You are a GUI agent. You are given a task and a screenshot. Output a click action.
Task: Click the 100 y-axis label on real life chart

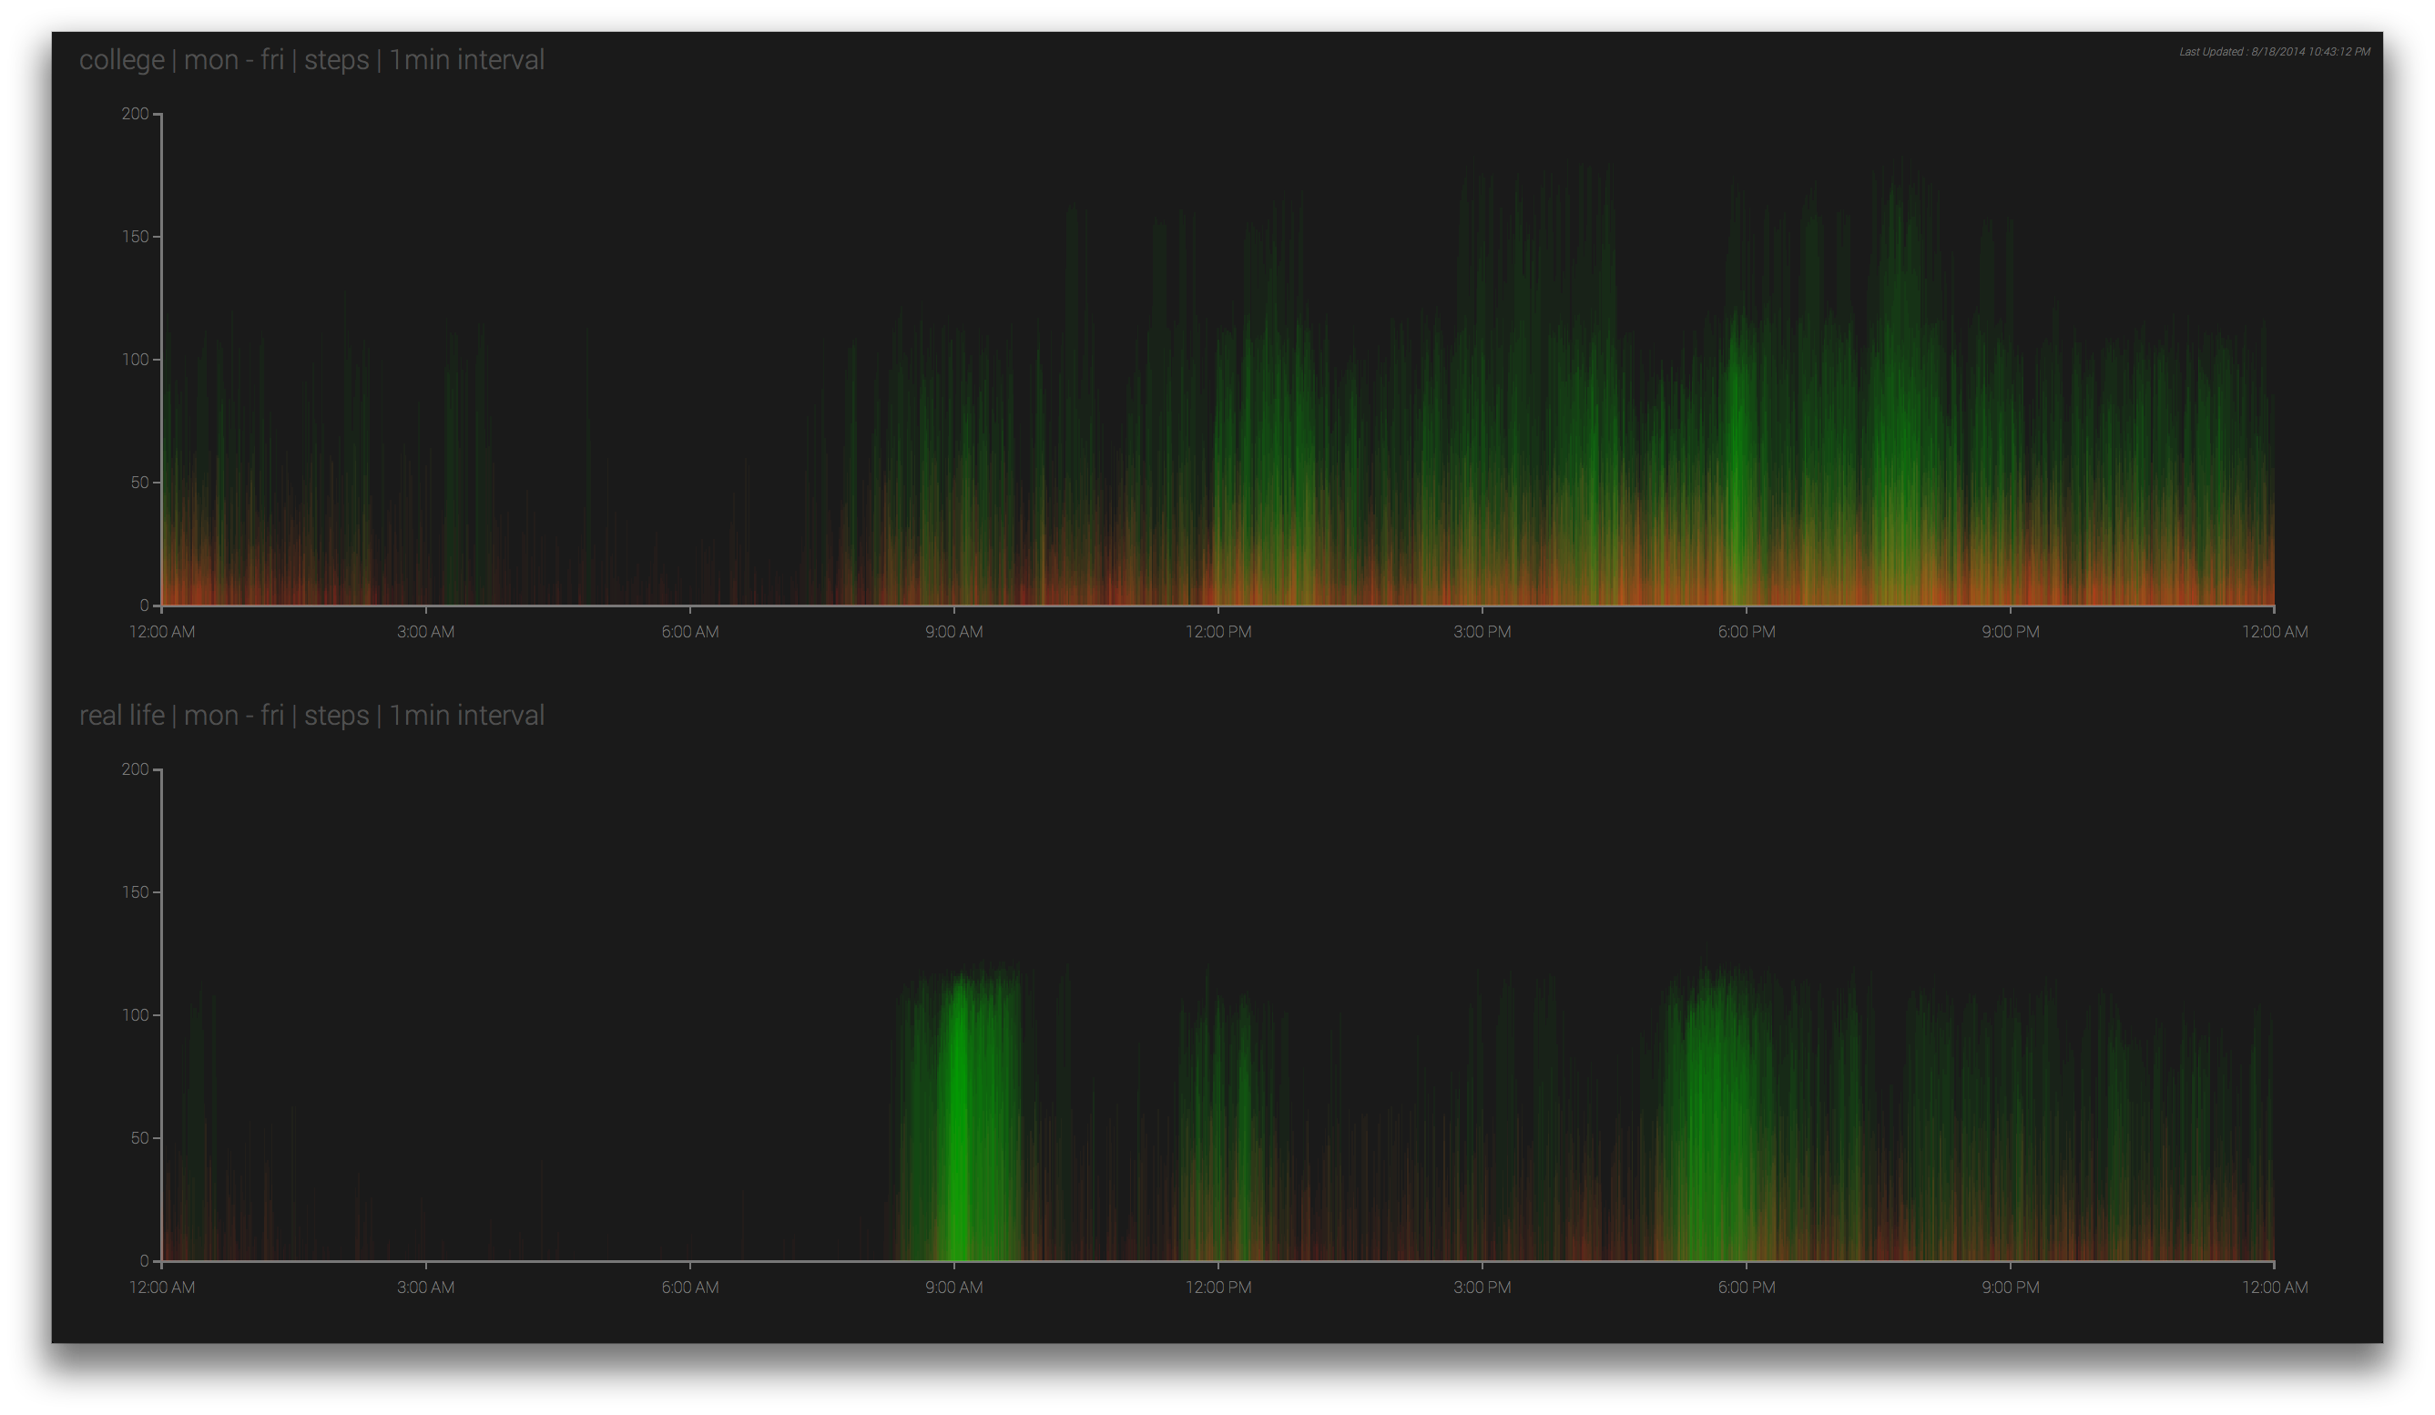point(136,1015)
